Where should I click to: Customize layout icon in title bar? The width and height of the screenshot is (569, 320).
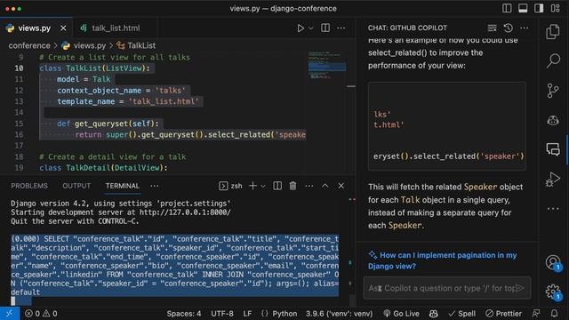(555, 8)
